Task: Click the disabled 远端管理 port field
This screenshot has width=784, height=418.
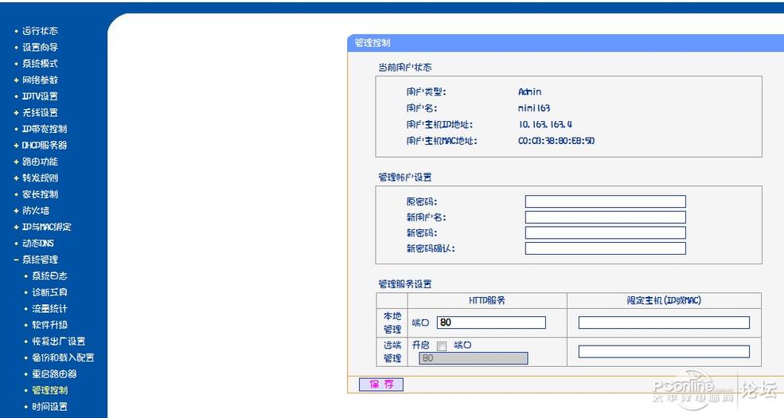Action: click(x=473, y=358)
